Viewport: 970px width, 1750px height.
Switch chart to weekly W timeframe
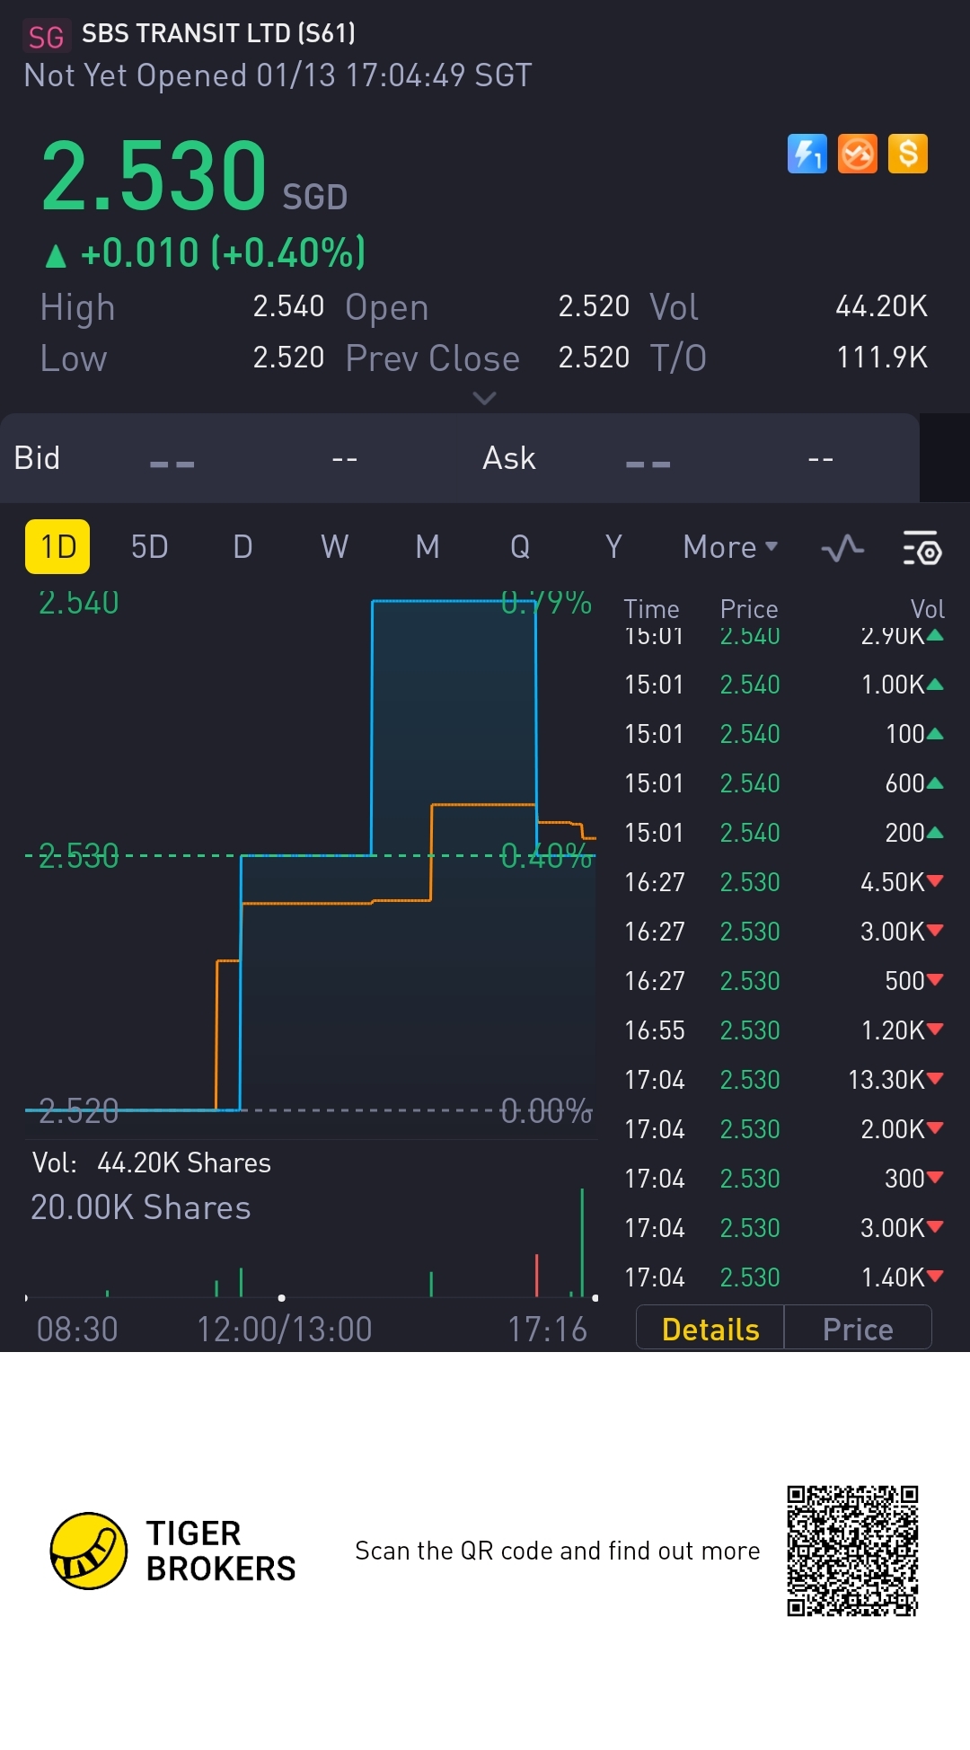coord(334,547)
